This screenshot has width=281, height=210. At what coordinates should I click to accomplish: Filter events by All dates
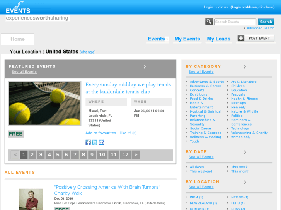tap(197, 167)
